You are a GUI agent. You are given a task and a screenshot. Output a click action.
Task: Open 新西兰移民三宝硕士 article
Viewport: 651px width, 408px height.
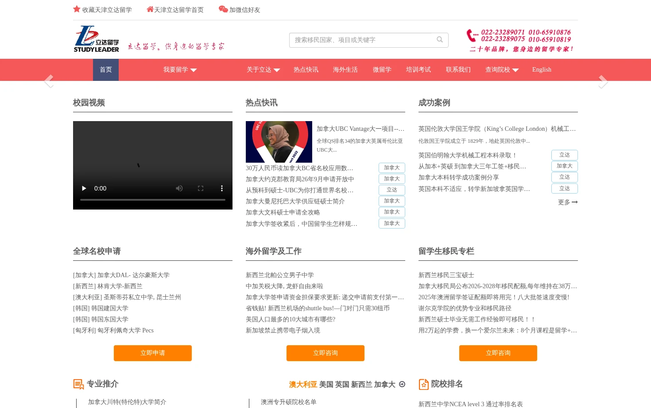(x=446, y=275)
